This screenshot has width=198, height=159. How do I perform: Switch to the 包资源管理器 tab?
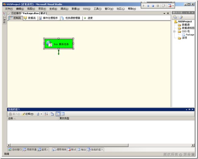tap(71, 18)
